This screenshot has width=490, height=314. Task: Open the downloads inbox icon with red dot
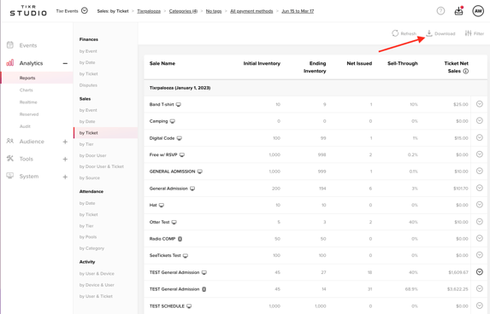coord(458,11)
